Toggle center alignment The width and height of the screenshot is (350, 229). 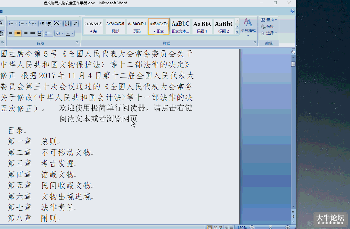click(x=18, y=33)
